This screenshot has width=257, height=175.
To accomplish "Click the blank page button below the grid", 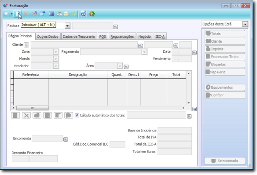I will click(x=15, y=115).
